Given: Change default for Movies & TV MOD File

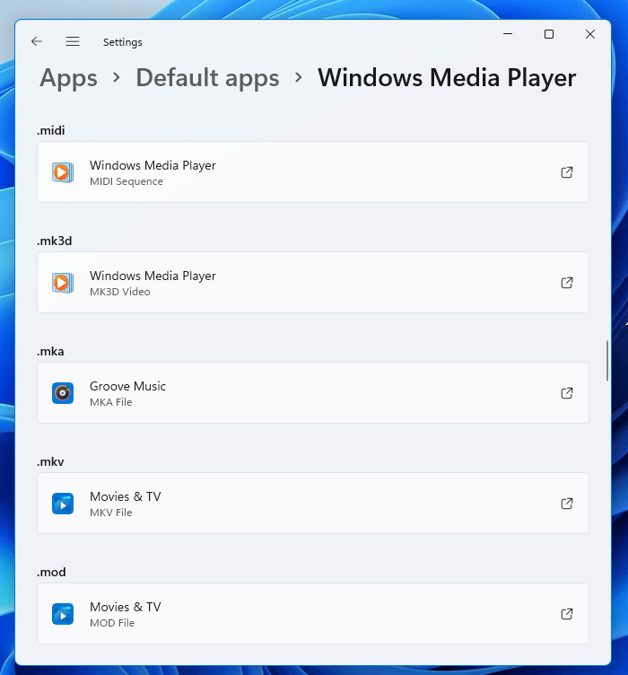Looking at the screenshot, I should pyautogui.click(x=313, y=613).
